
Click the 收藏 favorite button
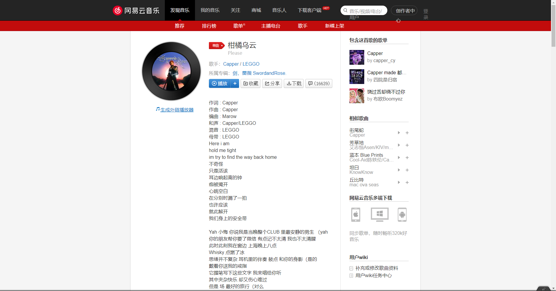[x=250, y=83]
